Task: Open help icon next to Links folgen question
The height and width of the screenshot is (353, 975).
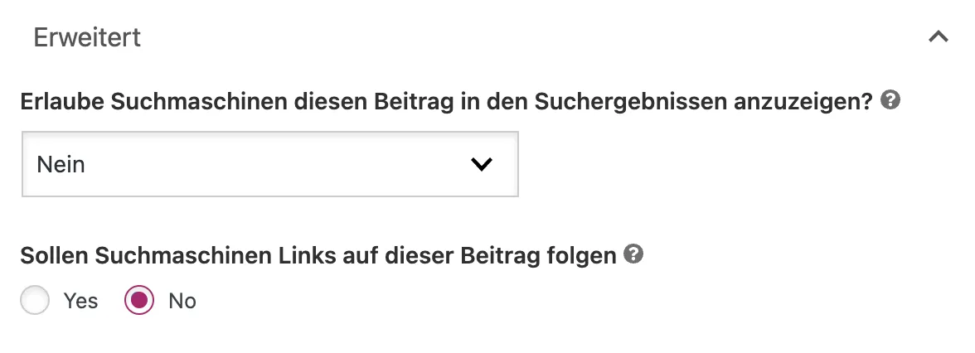Action: [633, 254]
